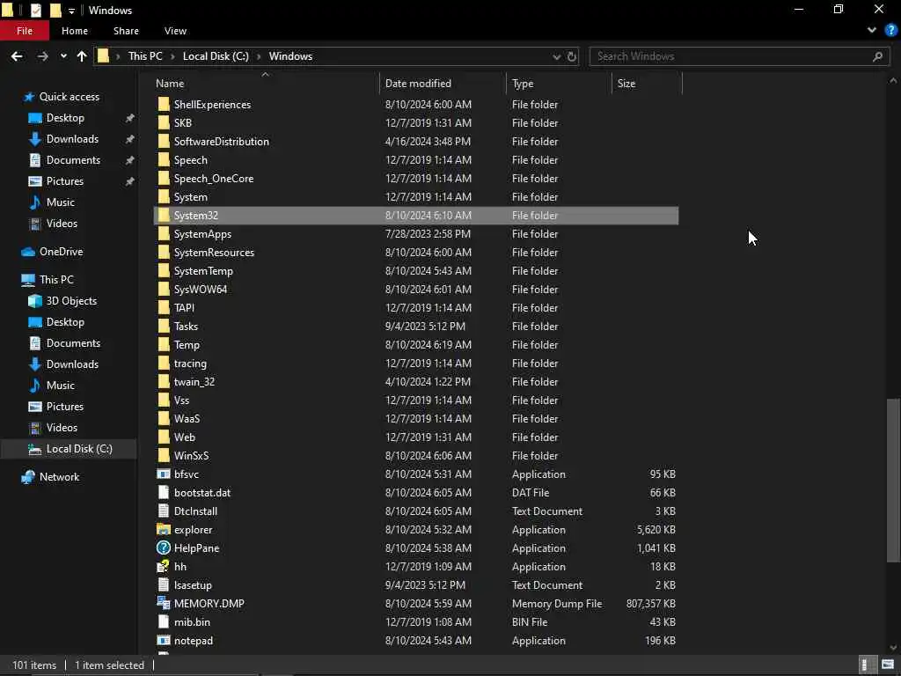Select the HelpPane application icon
901x676 pixels.
point(164,548)
